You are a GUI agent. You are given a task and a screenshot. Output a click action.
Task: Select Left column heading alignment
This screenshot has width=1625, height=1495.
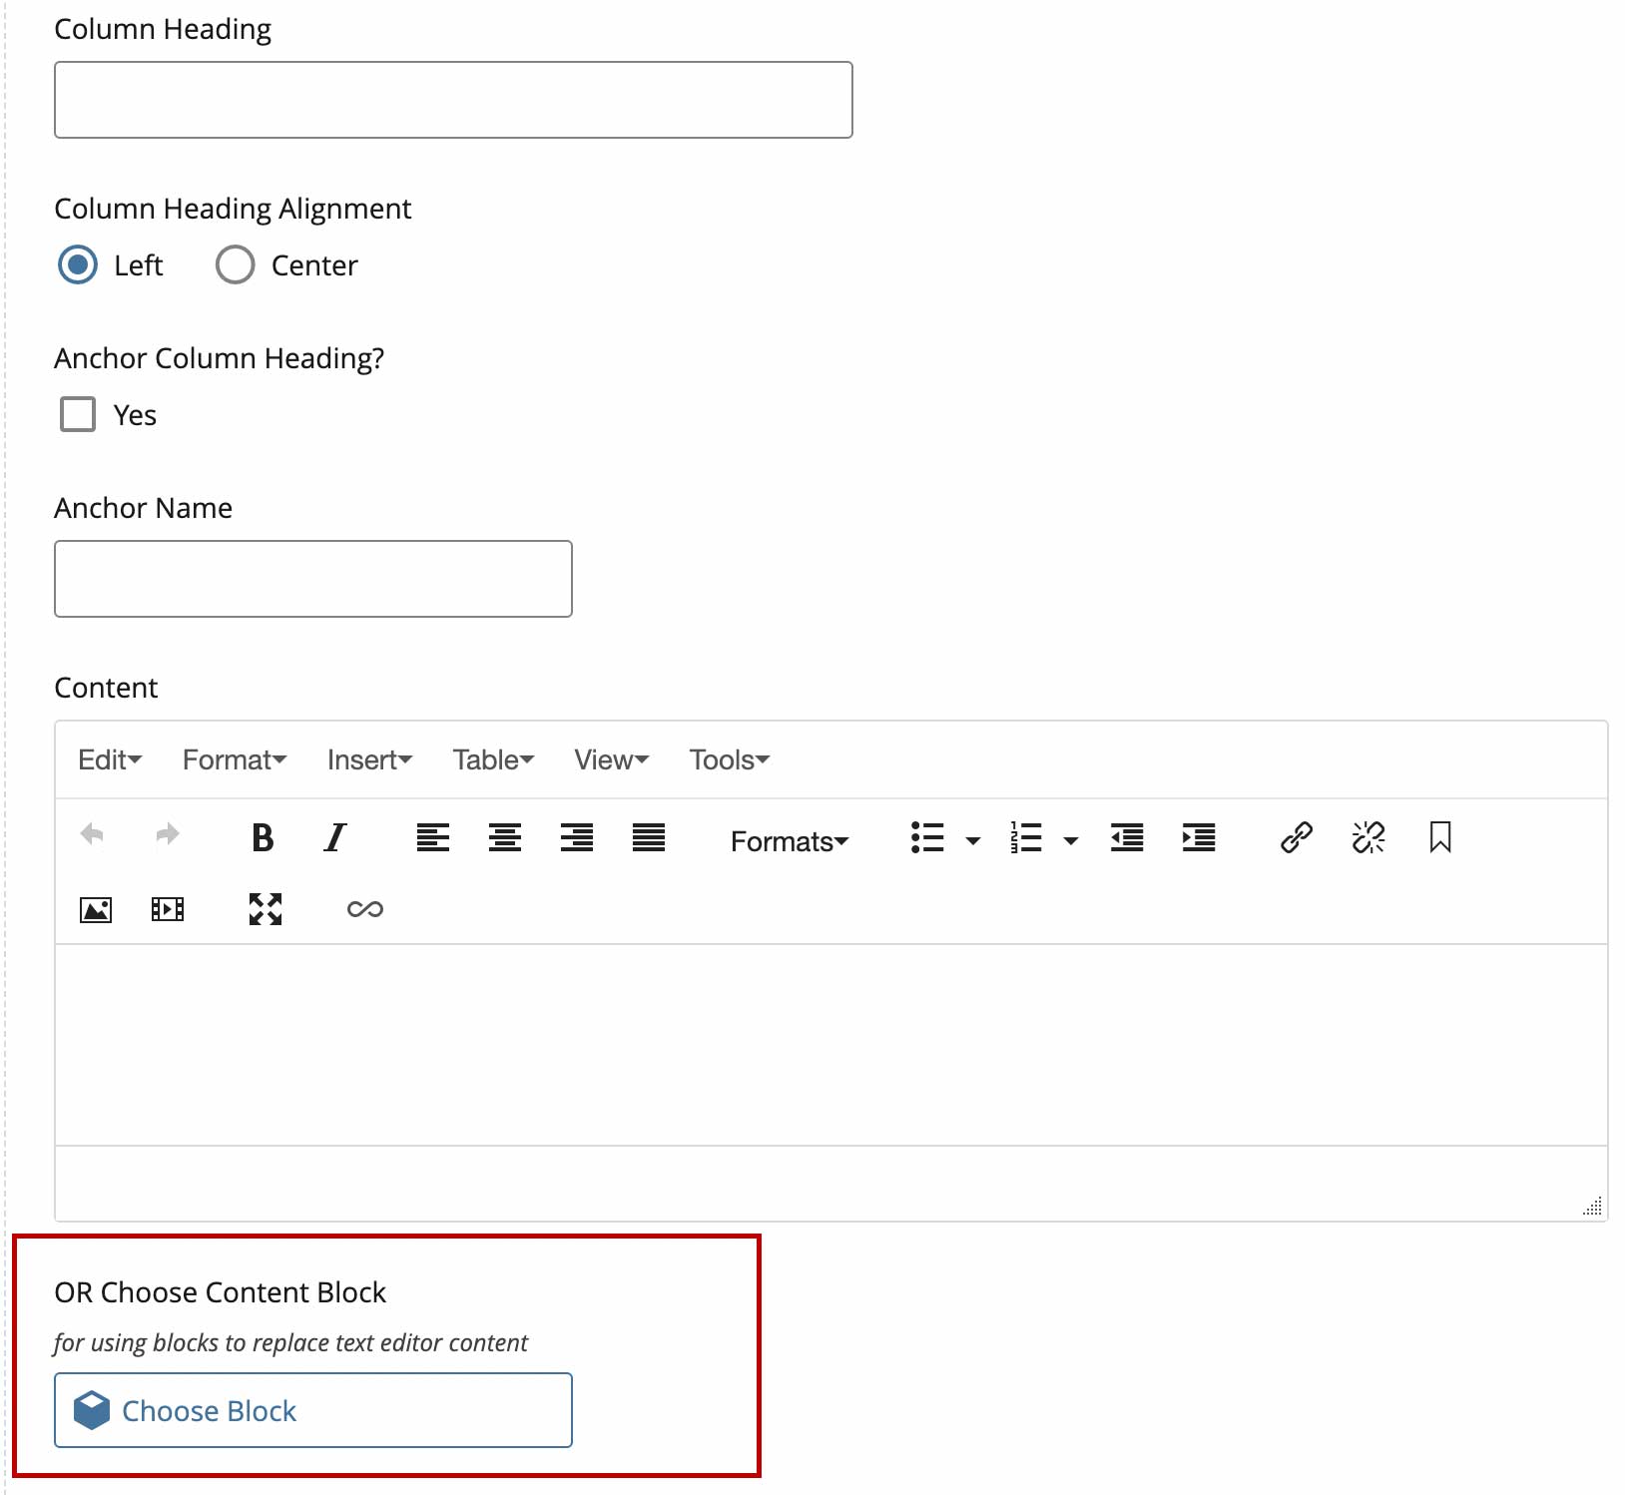click(x=78, y=265)
